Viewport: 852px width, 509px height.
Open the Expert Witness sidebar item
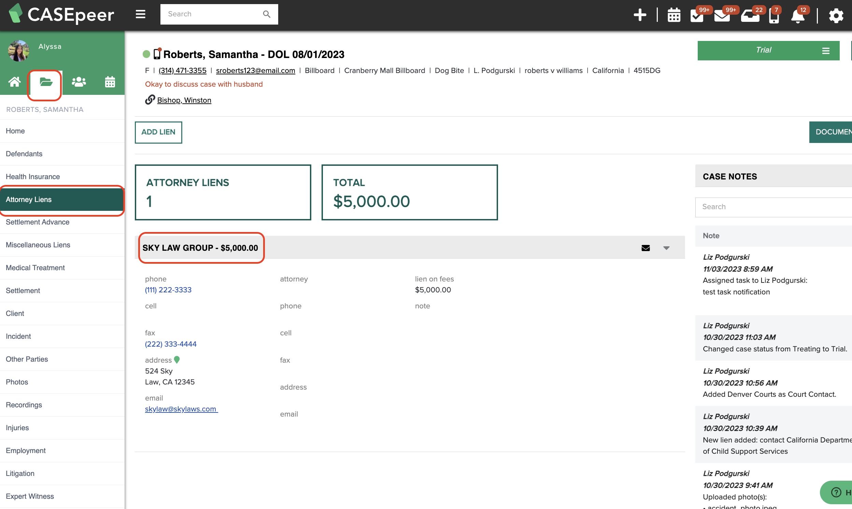pos(62,496)
